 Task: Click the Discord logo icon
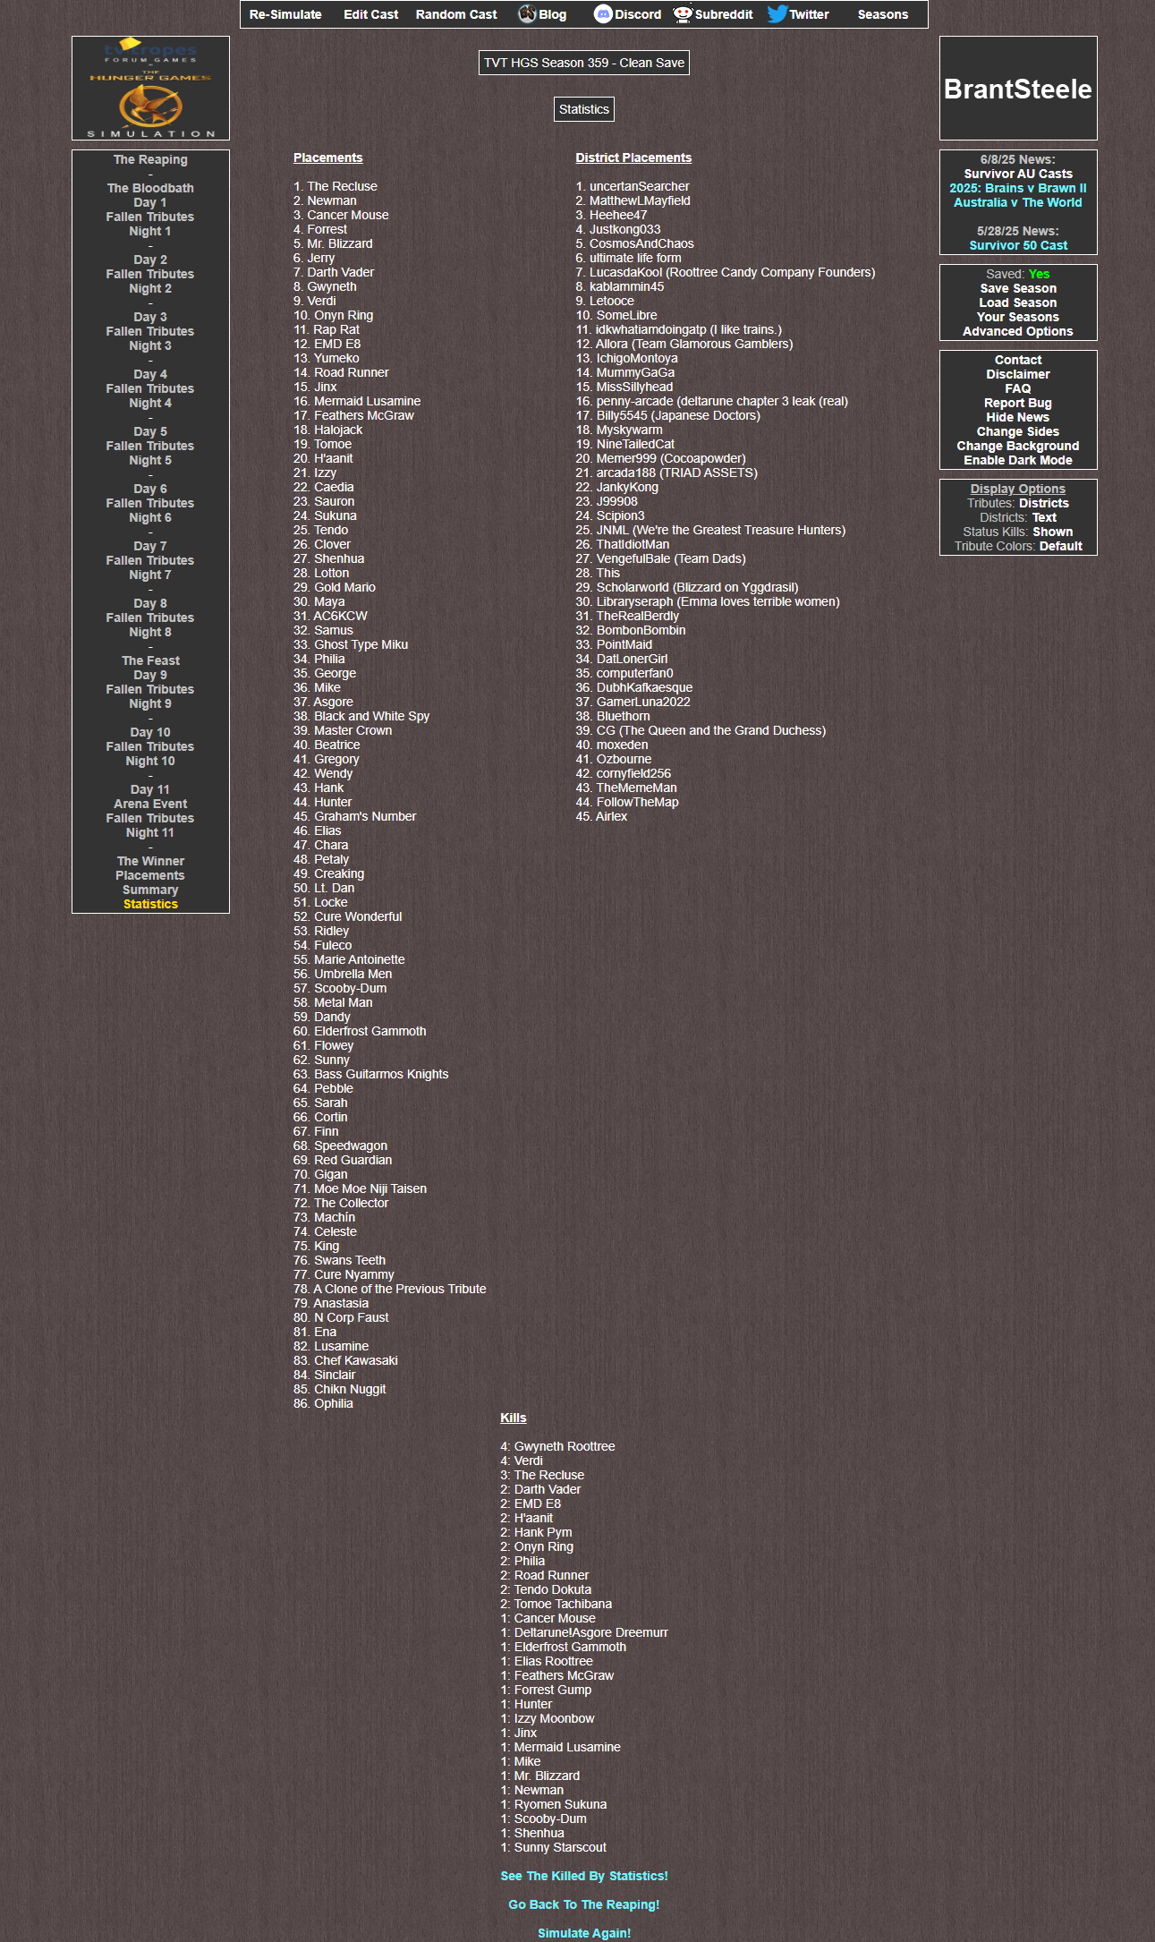(x=603, y=13)
